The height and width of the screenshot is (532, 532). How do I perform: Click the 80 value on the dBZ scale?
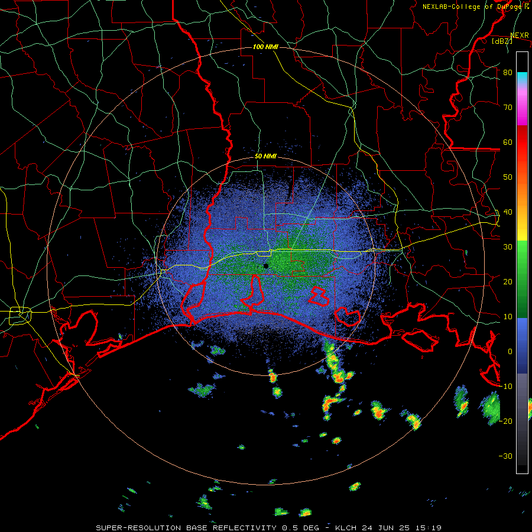tap(508, 73)
